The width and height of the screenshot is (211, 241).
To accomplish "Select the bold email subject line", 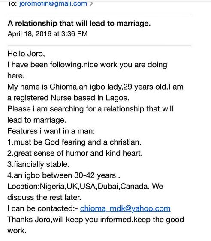I will point(79,24).
